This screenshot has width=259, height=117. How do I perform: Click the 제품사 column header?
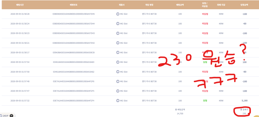click(122, 5)
